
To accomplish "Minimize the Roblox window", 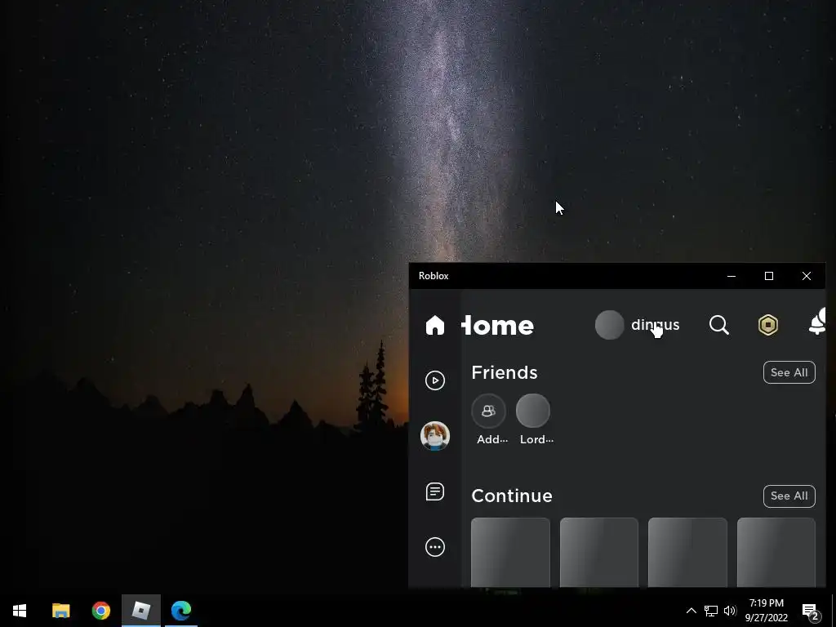I will point(731,276).
